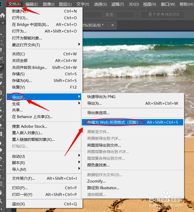This screenshot has width=194, height=212.
Task: Click the 基于参考线的切片 button
Action: point(162,15)
